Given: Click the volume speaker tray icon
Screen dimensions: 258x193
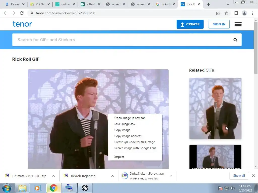Looking at the screenshot, I should pos(233,188).
